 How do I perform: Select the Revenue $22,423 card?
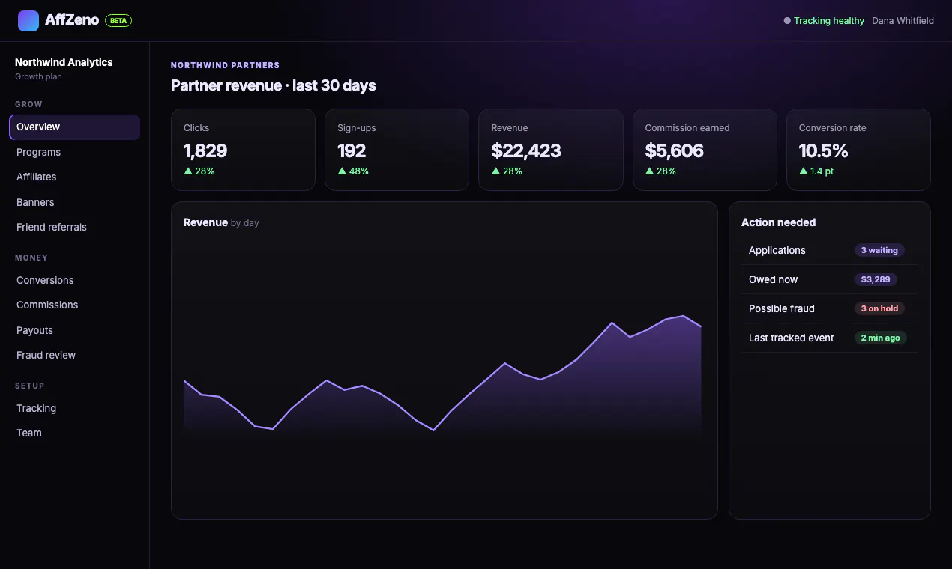tap(551, 150)
